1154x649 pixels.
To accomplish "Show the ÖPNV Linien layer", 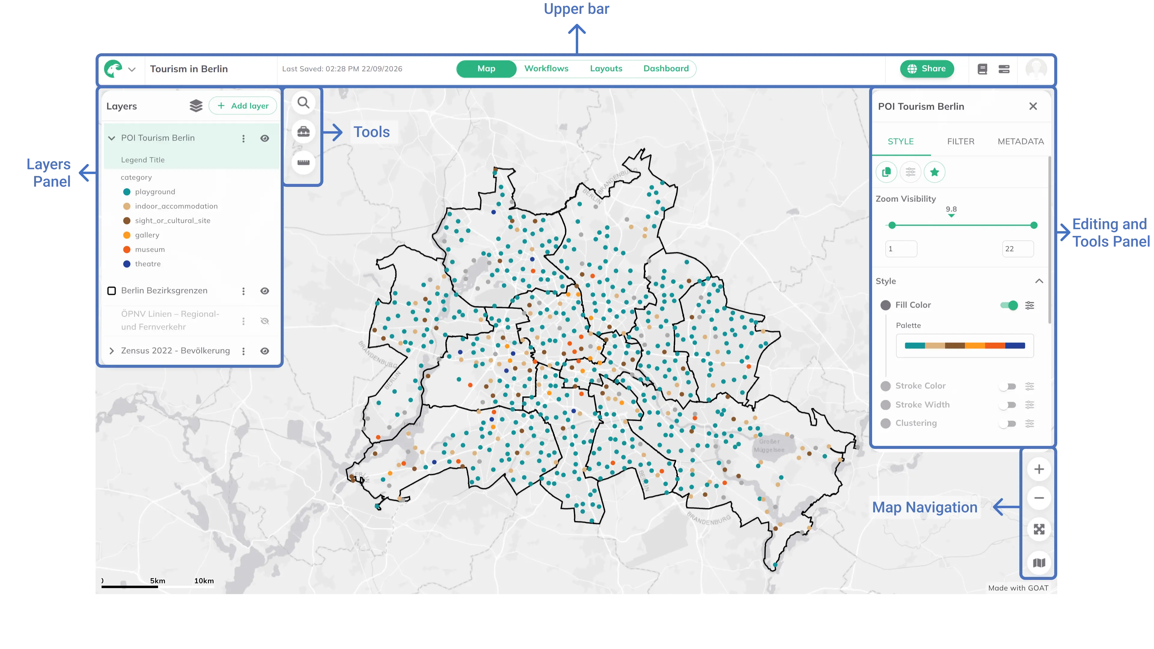I will (x=265, y=321).
